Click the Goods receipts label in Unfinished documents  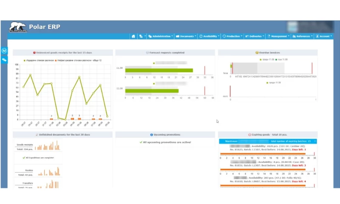[x=25, y=145]
